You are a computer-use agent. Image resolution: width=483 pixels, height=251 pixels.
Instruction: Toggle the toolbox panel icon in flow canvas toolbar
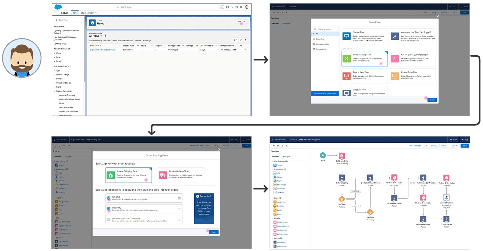tap(287, 146)
